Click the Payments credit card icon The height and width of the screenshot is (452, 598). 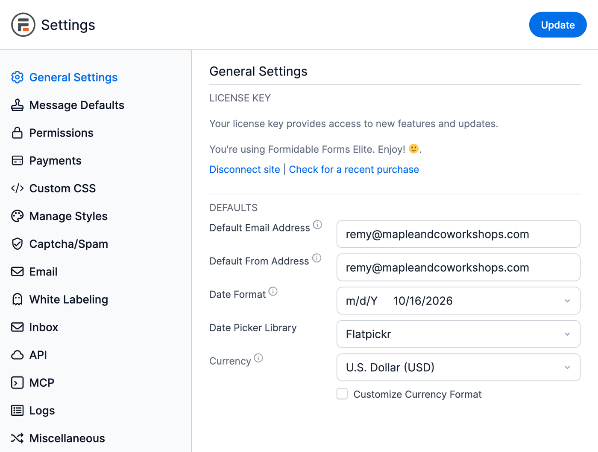[x=17, y=160]
